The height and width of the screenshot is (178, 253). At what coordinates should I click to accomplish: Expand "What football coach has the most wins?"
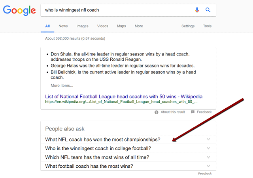[x=208, y=166]
